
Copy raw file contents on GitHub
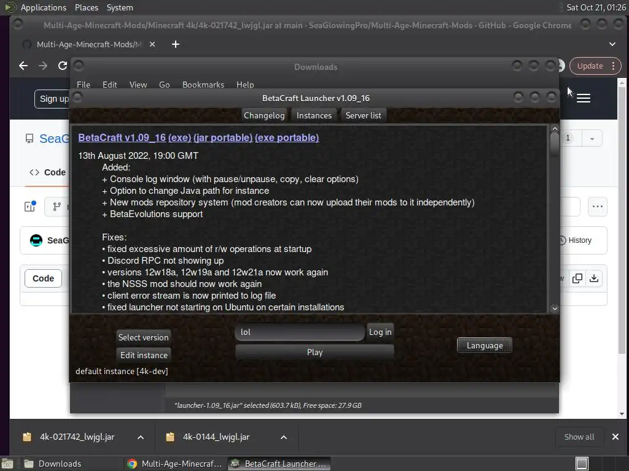coord(577,278)
